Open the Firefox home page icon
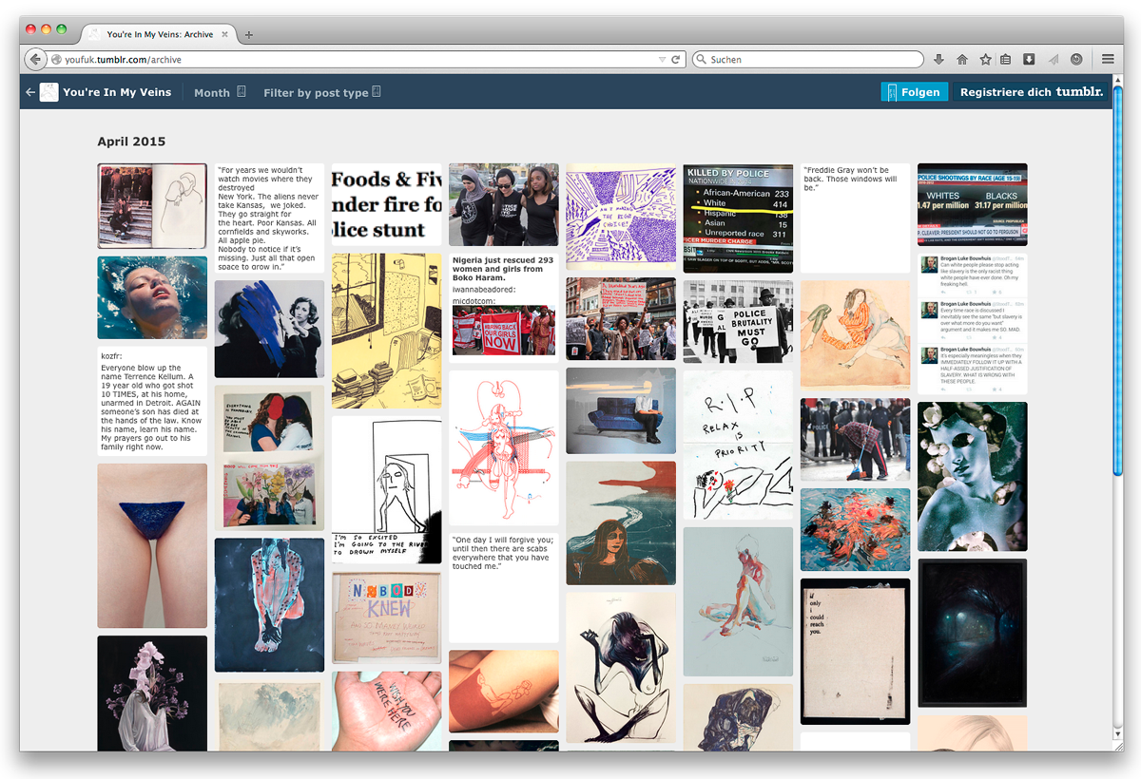The width and height of the screenshot is (1141, 779). click(x=962, y=60)
